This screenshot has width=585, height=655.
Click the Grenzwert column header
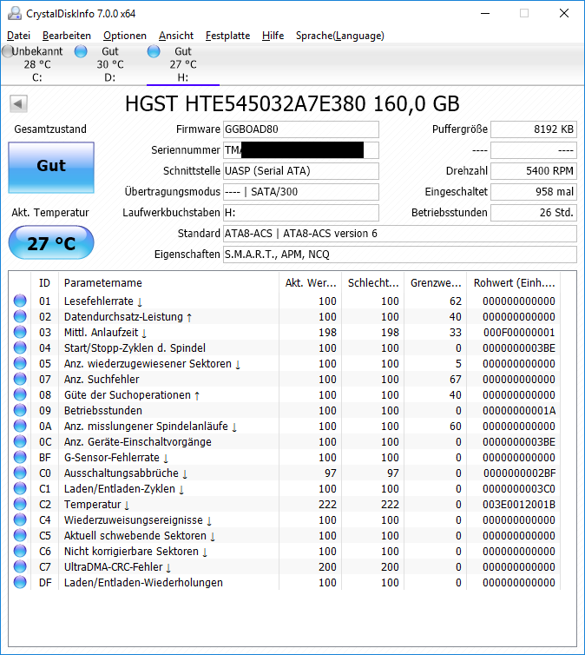point(435,283)
